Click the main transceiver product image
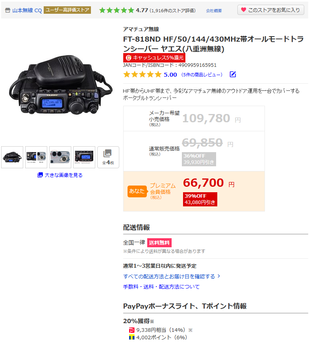The height and width of the screenshot is (342, 309). click(x=61, y=85)
